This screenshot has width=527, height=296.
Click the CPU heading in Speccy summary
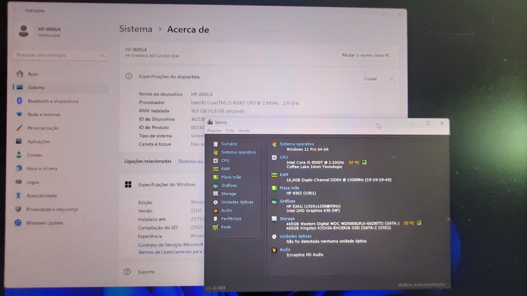point(284,157)
